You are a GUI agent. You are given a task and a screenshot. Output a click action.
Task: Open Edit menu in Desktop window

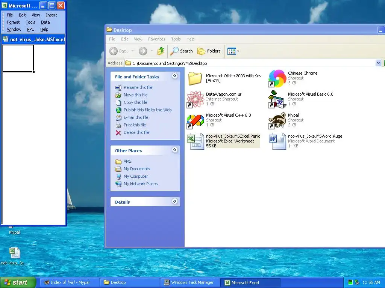pos(124,39)
